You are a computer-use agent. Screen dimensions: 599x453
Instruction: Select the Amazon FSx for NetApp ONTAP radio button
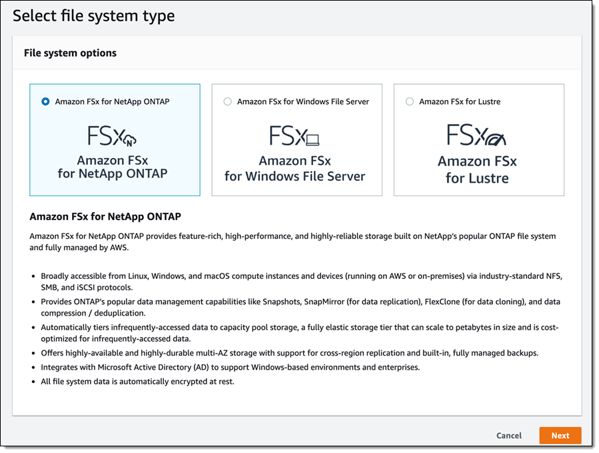click(x=45, y=102)
